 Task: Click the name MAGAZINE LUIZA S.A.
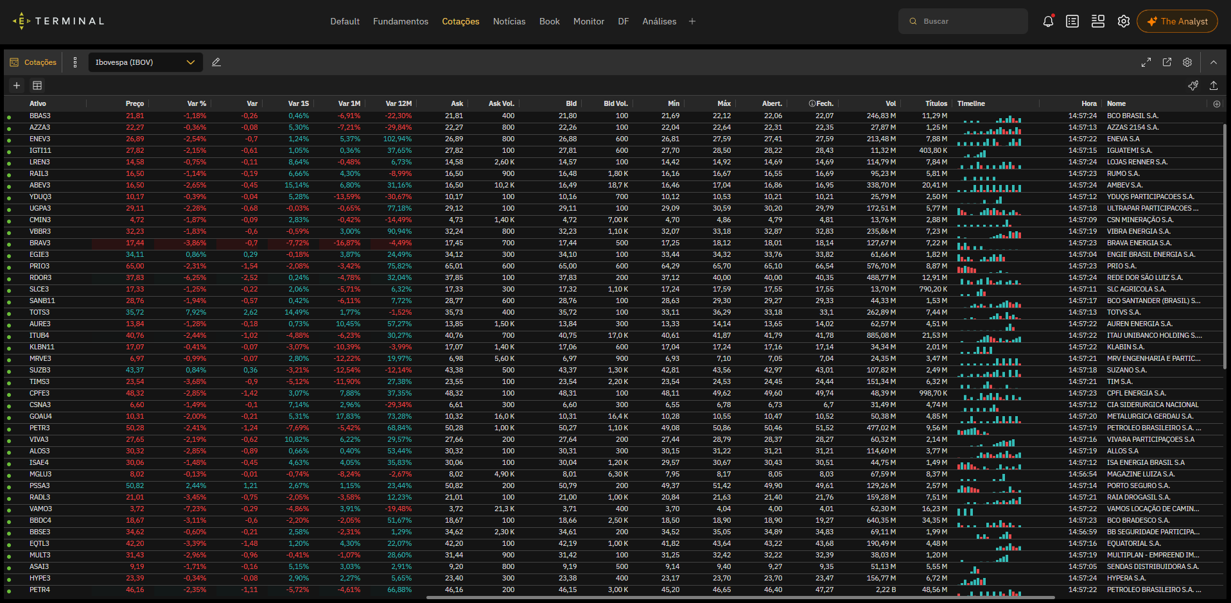pos(1140,475)
